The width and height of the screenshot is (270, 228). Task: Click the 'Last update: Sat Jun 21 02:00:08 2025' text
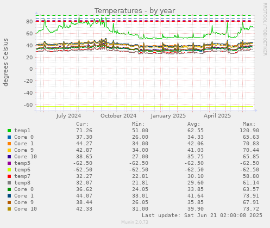(202, 215)
